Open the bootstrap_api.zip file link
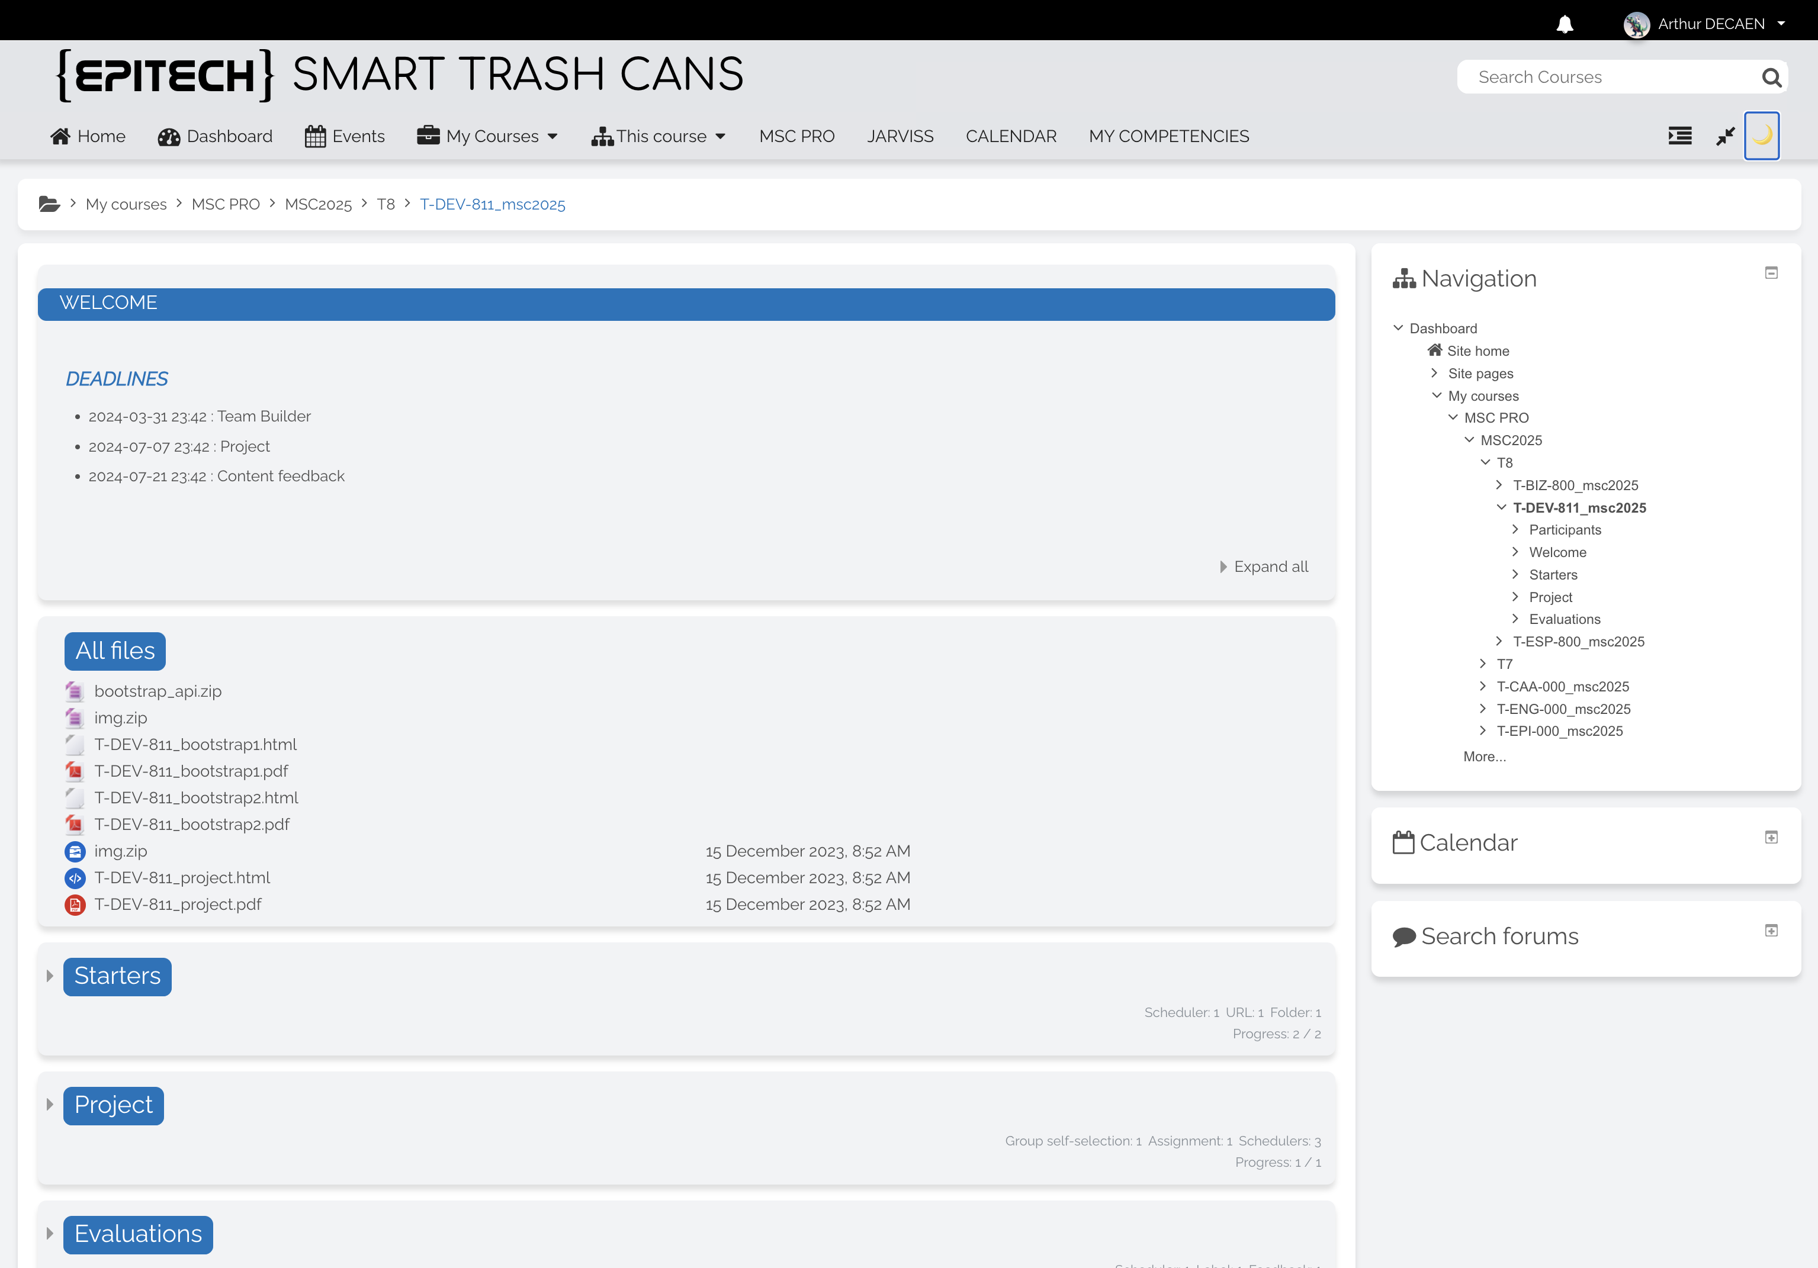This screenshot has height=1268, width=1818. pyautogui.click(x=158, y=691)
